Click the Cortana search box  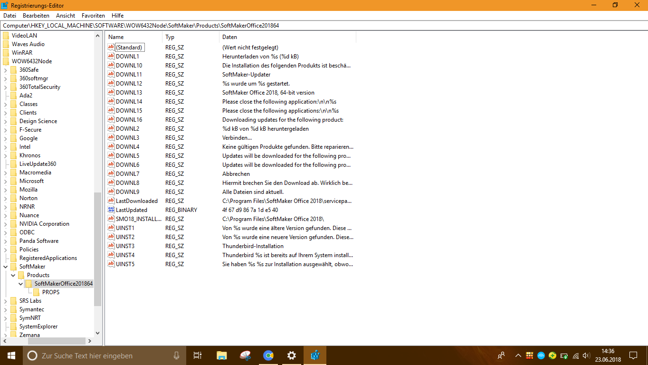tap(104, 355)
